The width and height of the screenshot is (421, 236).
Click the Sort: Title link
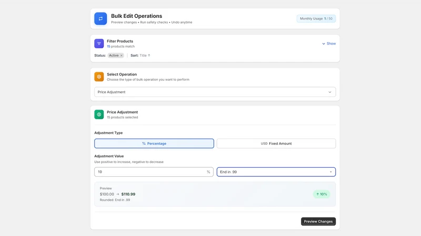(x=141, y=56)
